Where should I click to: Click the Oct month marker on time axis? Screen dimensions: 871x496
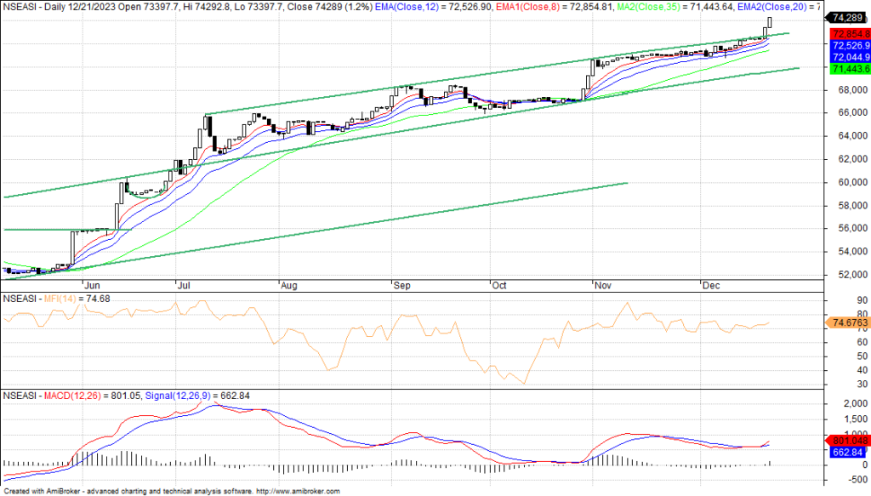tap(499, 288)
